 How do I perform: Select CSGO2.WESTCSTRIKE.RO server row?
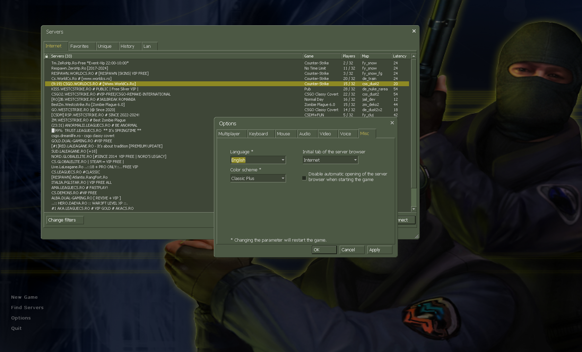click(x=227, y=94)
